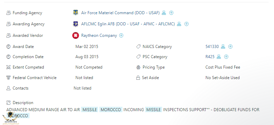Click the Air Force Materiel Command emblem

click(76, 13)
